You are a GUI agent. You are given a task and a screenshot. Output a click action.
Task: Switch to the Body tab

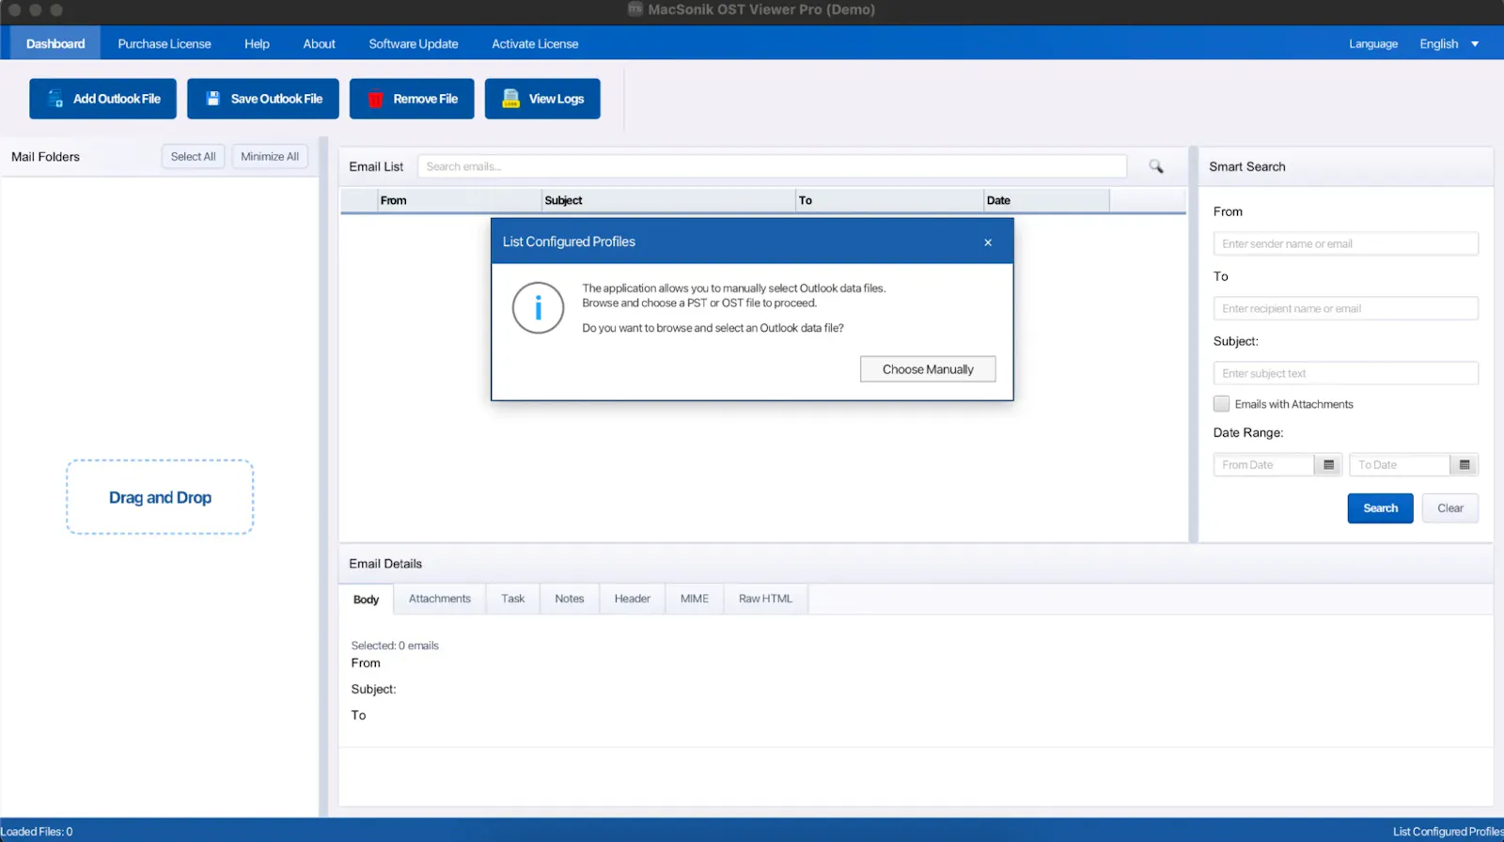point(366,600)
